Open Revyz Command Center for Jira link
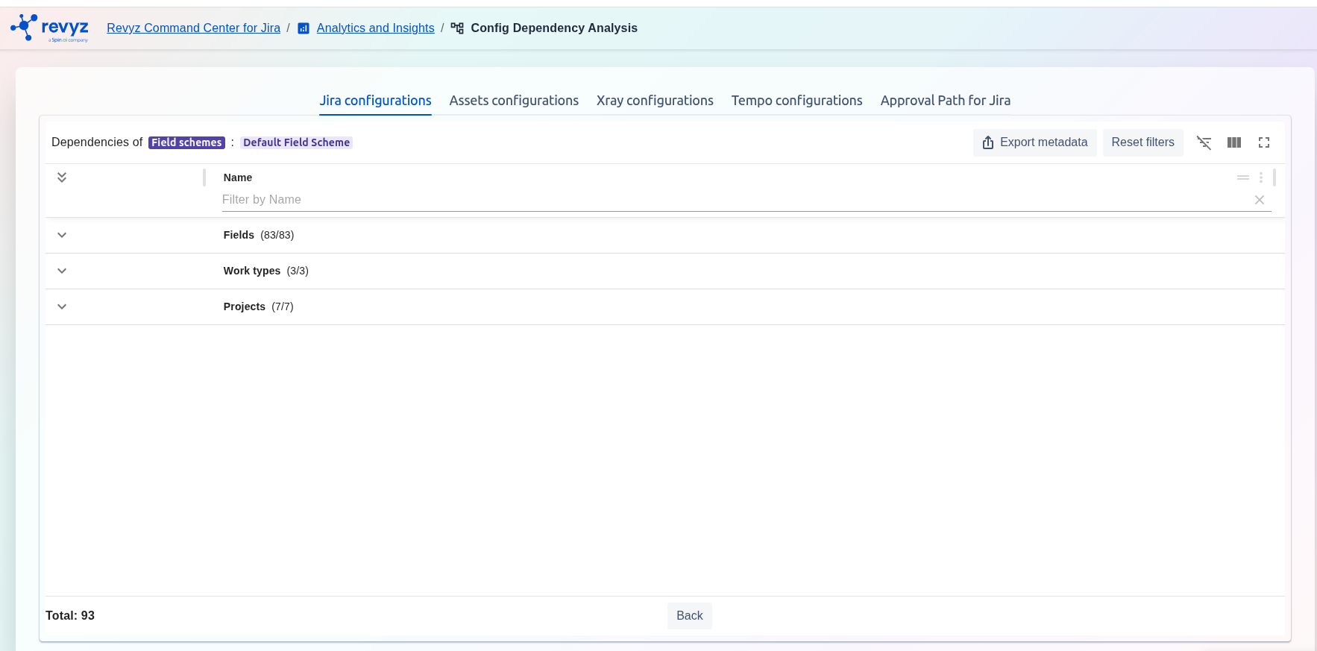The height and width of the screenshot is (651, 1317). tap(193, 28)
